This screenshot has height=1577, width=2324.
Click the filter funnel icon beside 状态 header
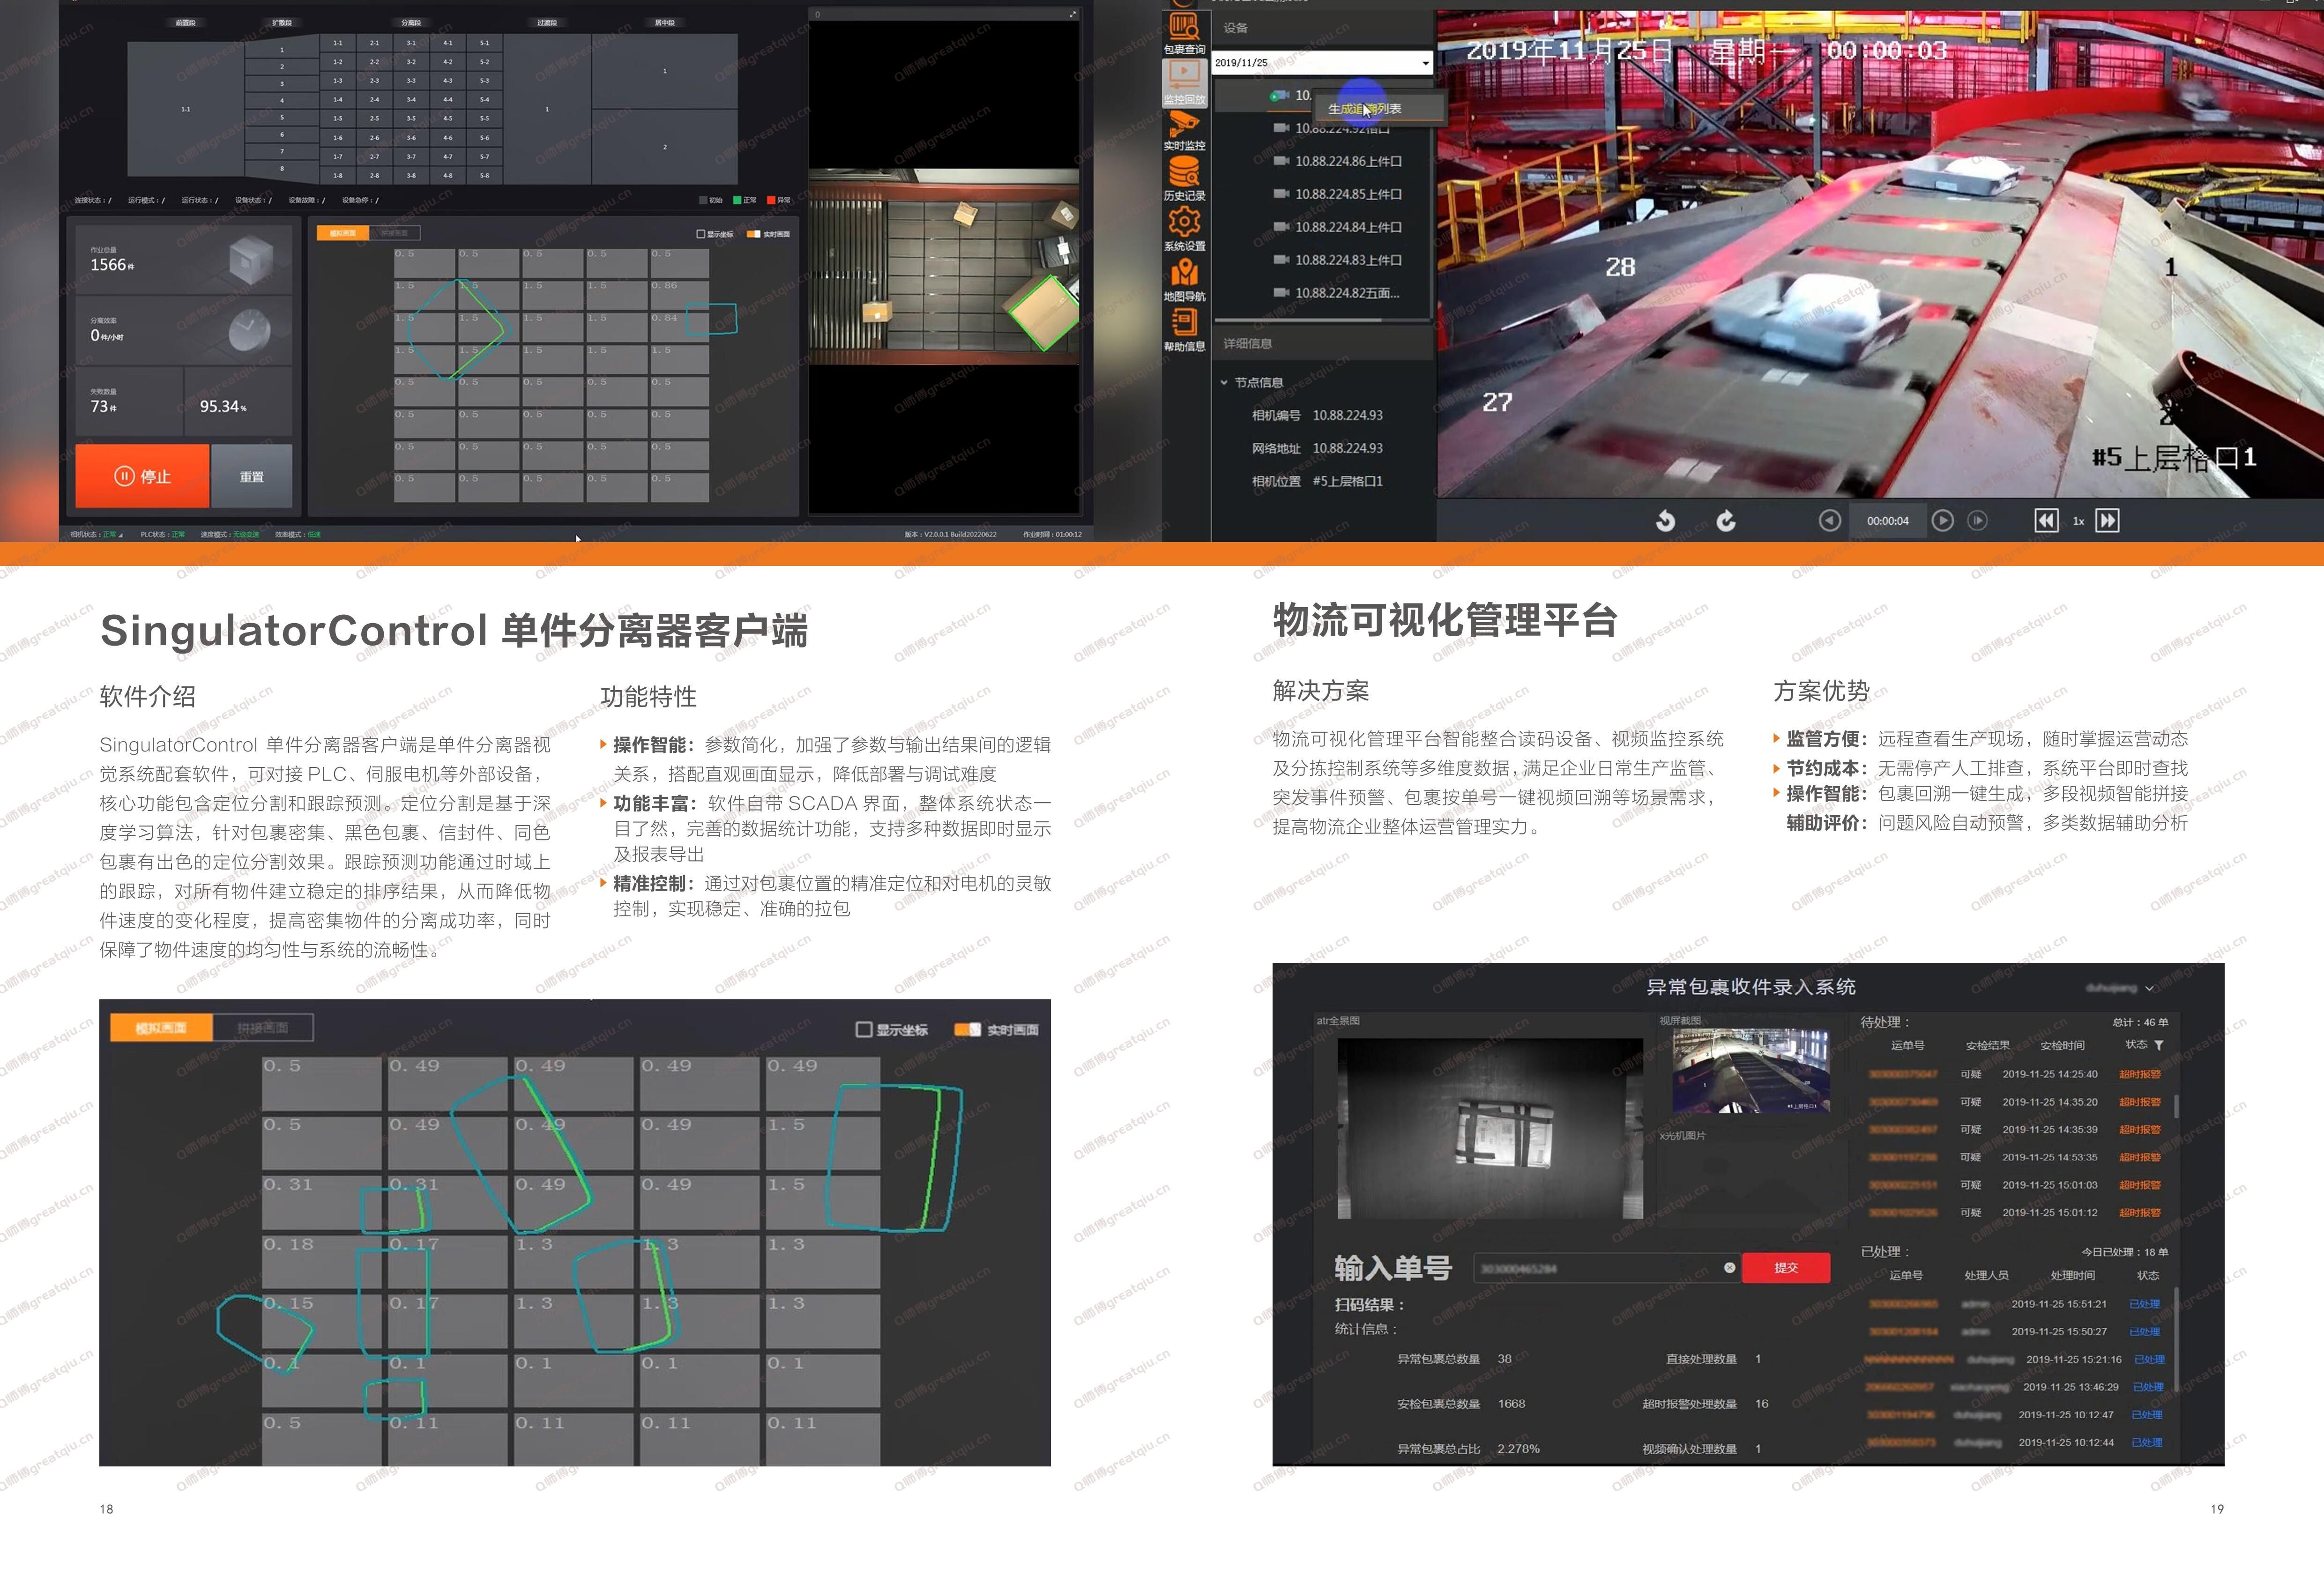click(x=2159, y=1045)
